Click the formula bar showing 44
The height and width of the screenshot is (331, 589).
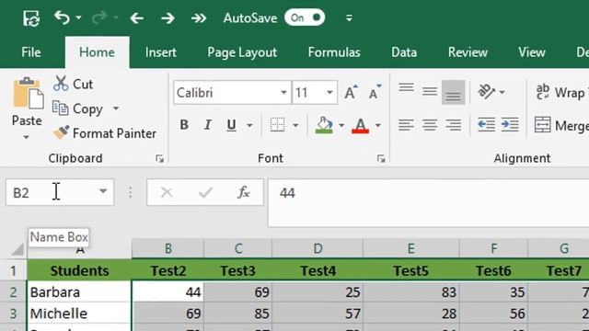click(x=428, y=203)
